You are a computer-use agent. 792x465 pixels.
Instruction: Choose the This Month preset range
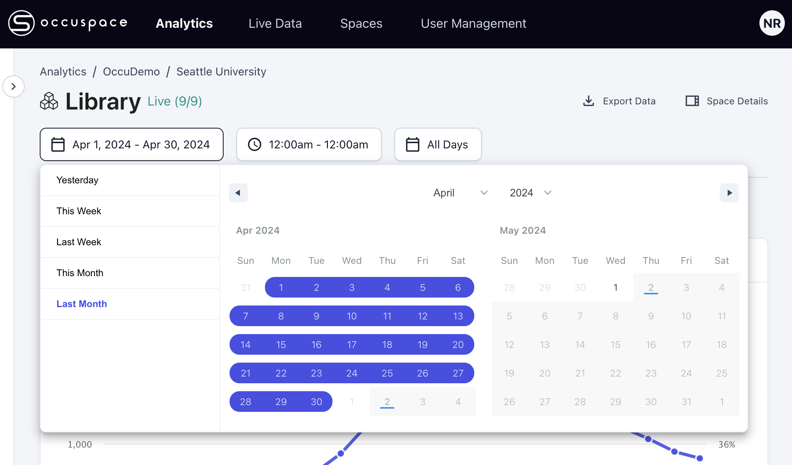(x=80, y=273)
